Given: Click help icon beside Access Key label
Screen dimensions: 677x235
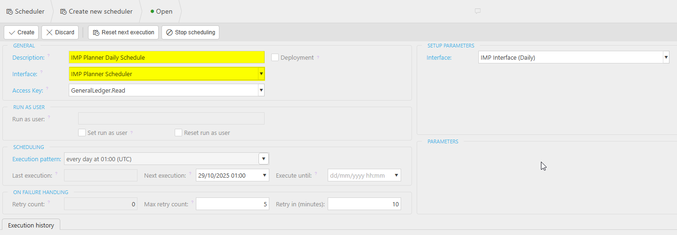Looking at the screenshot, I should [x=47, y=89].
